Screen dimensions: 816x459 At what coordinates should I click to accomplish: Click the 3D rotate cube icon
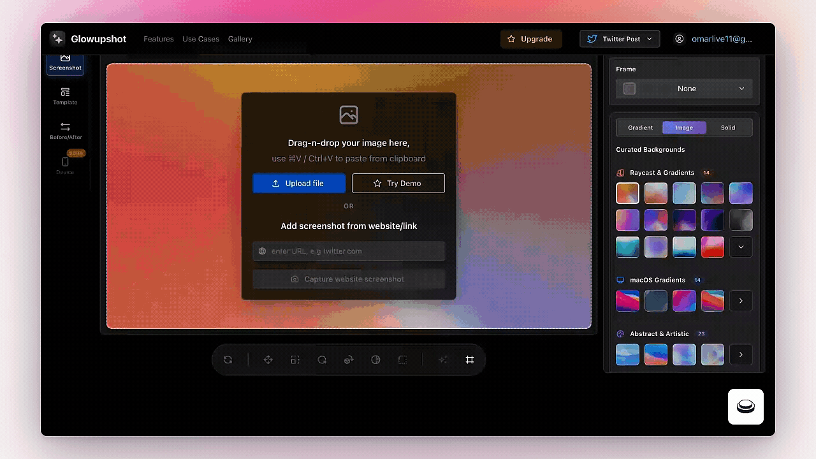[x=349, y=360]
